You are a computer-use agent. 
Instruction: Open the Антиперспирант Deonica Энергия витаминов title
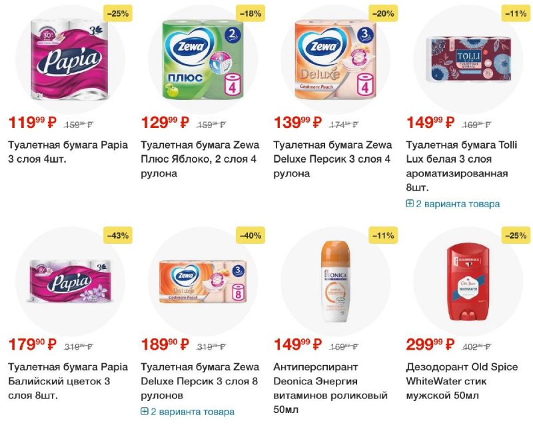[x=330, y=388]
